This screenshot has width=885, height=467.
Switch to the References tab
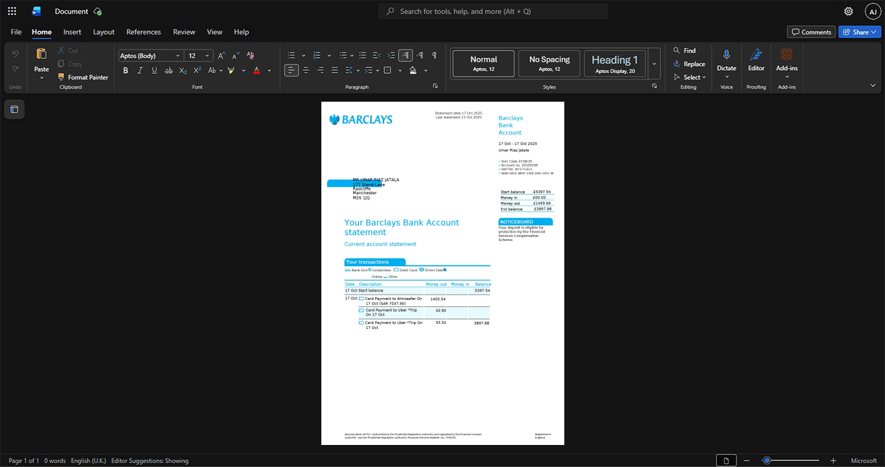pos(143,32)
